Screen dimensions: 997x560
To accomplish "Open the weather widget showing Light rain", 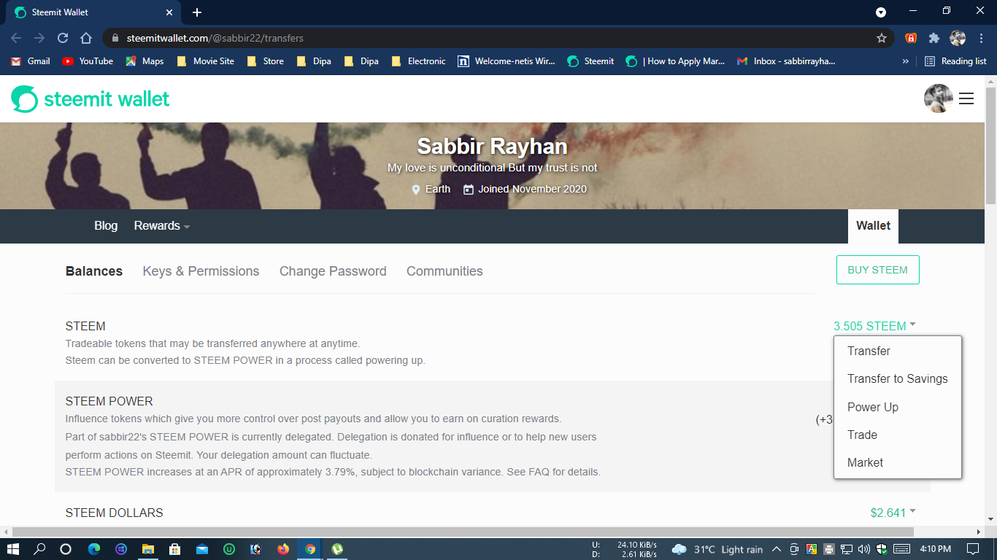I will (x=717, y=549).
